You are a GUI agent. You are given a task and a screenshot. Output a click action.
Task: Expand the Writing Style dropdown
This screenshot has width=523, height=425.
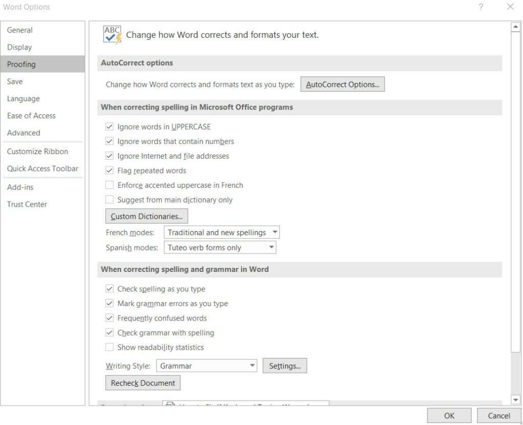pyautogui.click(x=252, y=365)
